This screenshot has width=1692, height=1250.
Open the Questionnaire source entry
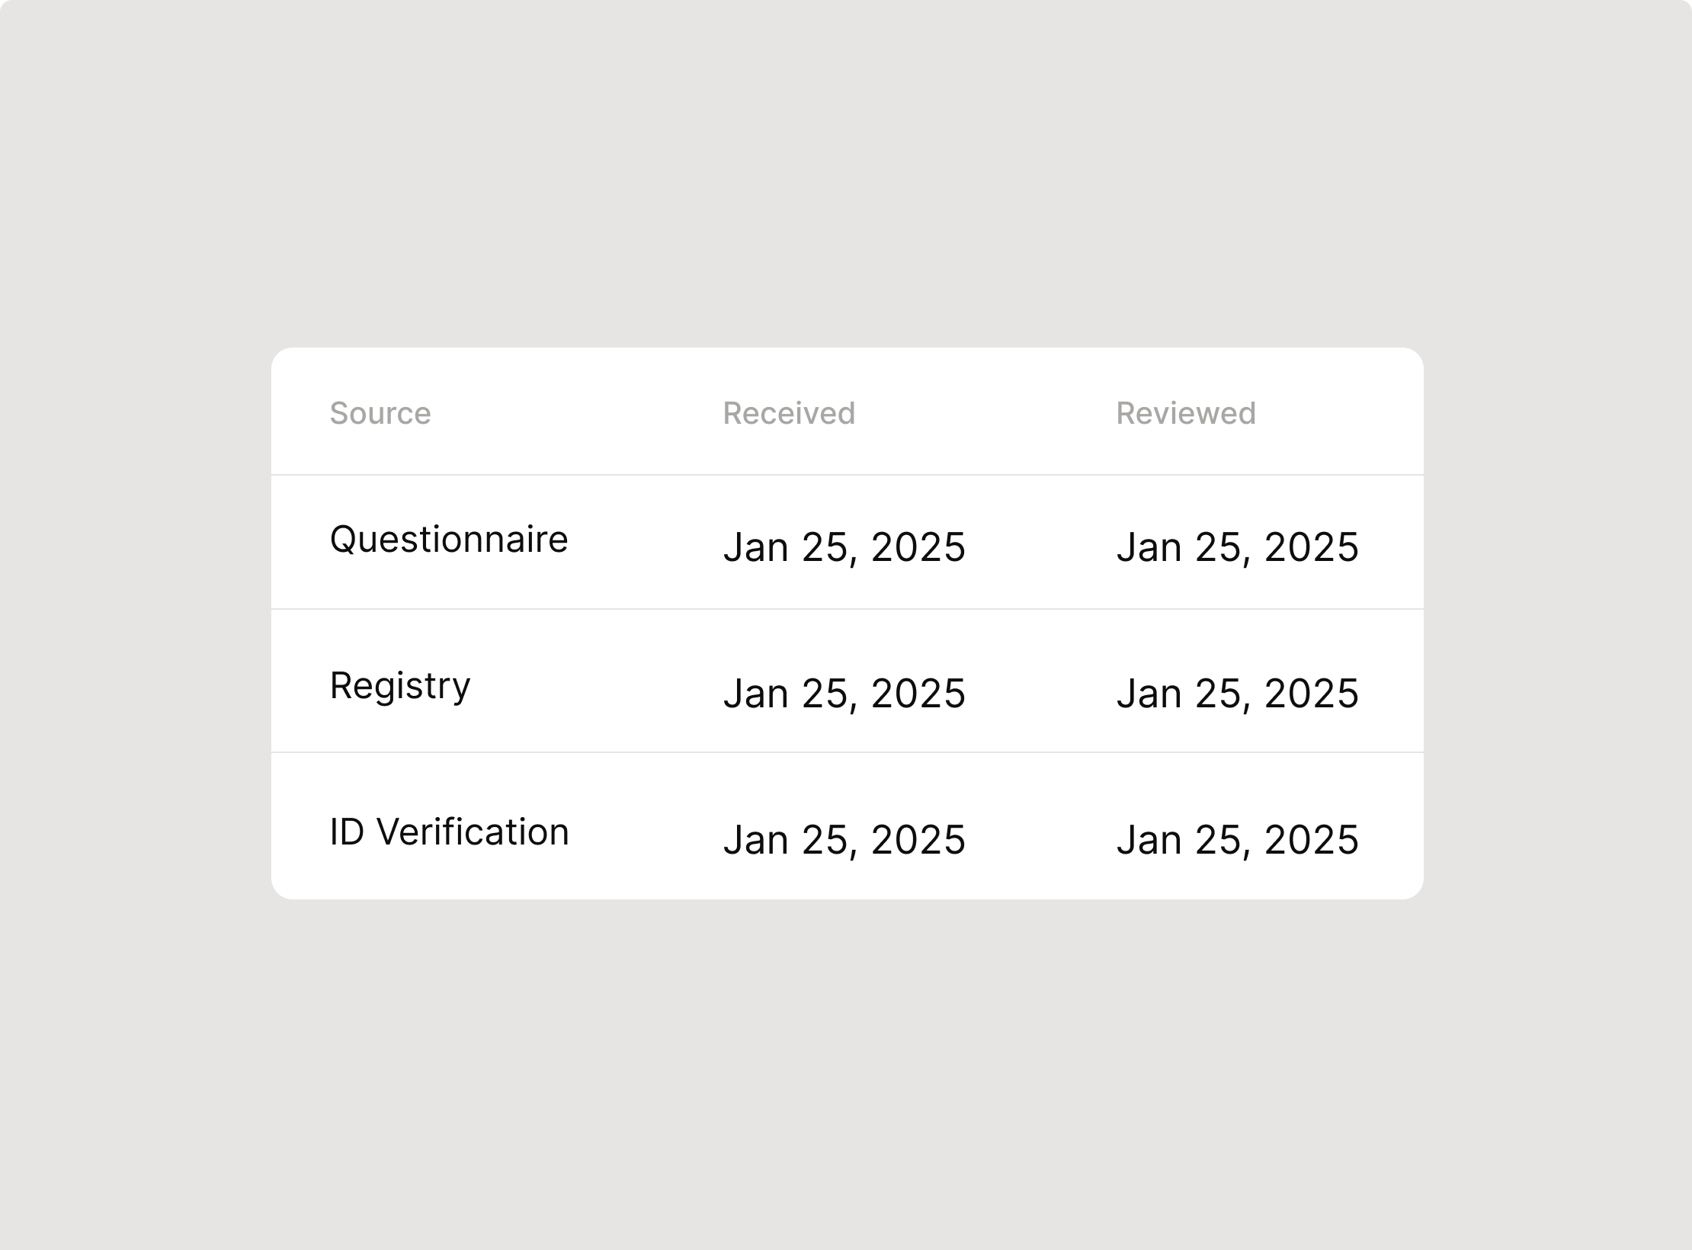click(449, 540)
